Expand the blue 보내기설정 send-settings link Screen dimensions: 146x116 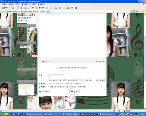pos(82,87)
